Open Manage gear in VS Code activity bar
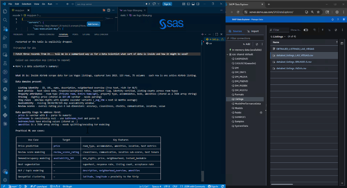This screenshot has width=347, height=188. pyautogui.click(x=5, y=180)
